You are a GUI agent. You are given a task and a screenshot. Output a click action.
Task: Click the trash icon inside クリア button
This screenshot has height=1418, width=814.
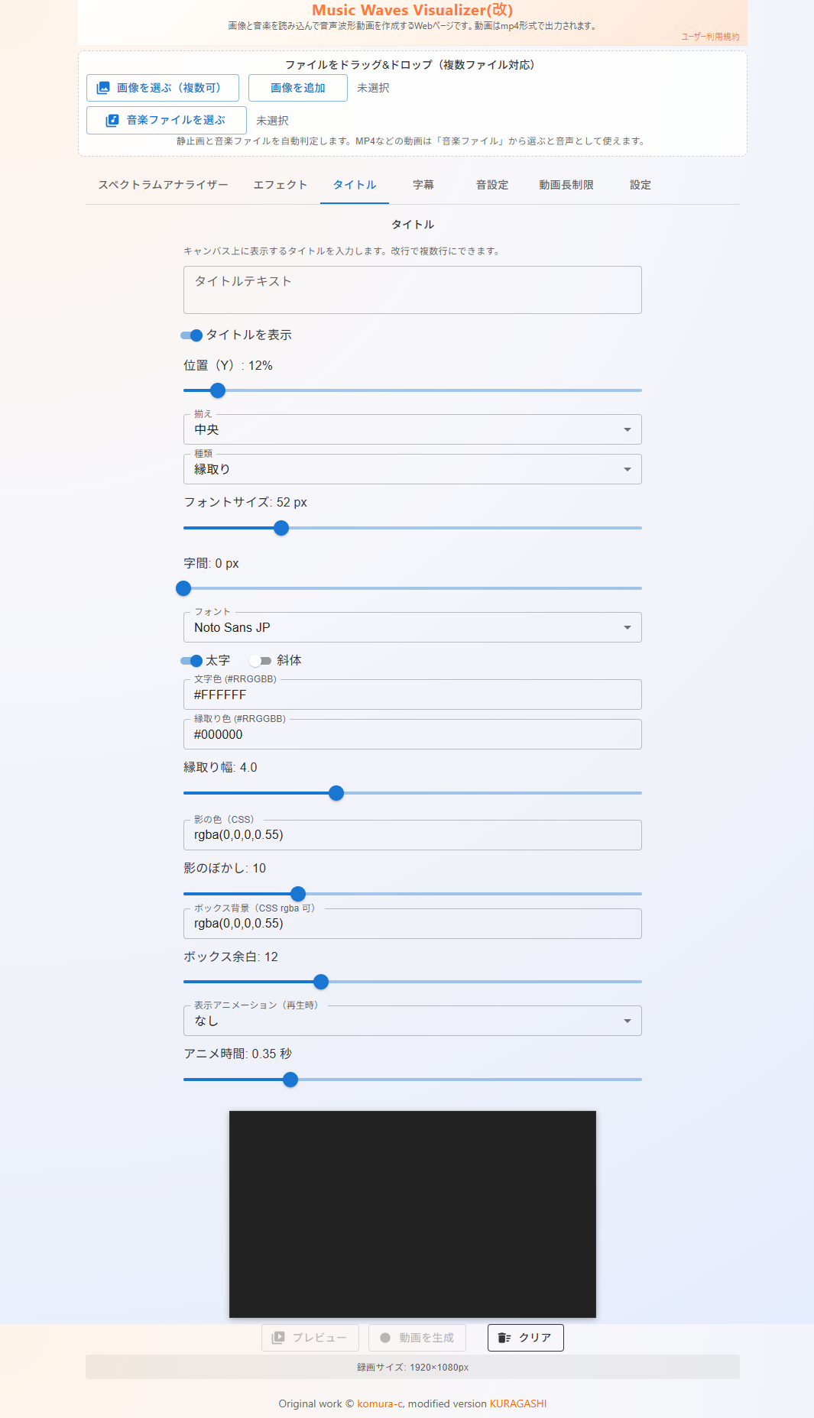click(504, 1338)
